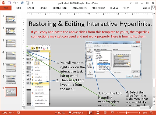Click the Repeat/Redo circular arrow icon
Image resolution: width=156 pixels, height=115 pixels.
pyautogui.click(x=22, y=3)
